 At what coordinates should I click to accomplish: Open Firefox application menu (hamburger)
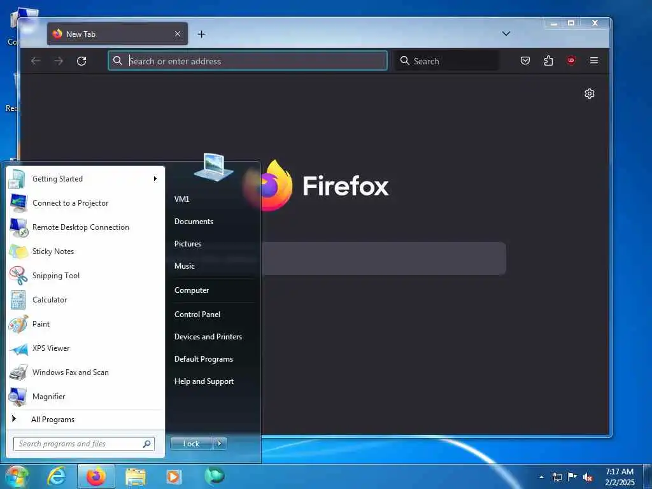click(x=594, y=60)
